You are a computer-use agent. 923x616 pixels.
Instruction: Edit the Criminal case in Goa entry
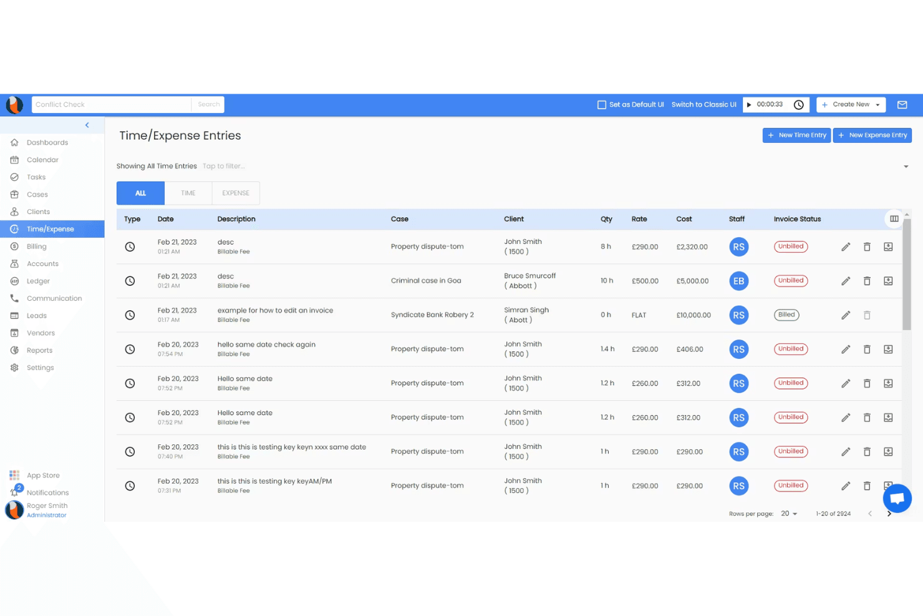click(846, 281)
